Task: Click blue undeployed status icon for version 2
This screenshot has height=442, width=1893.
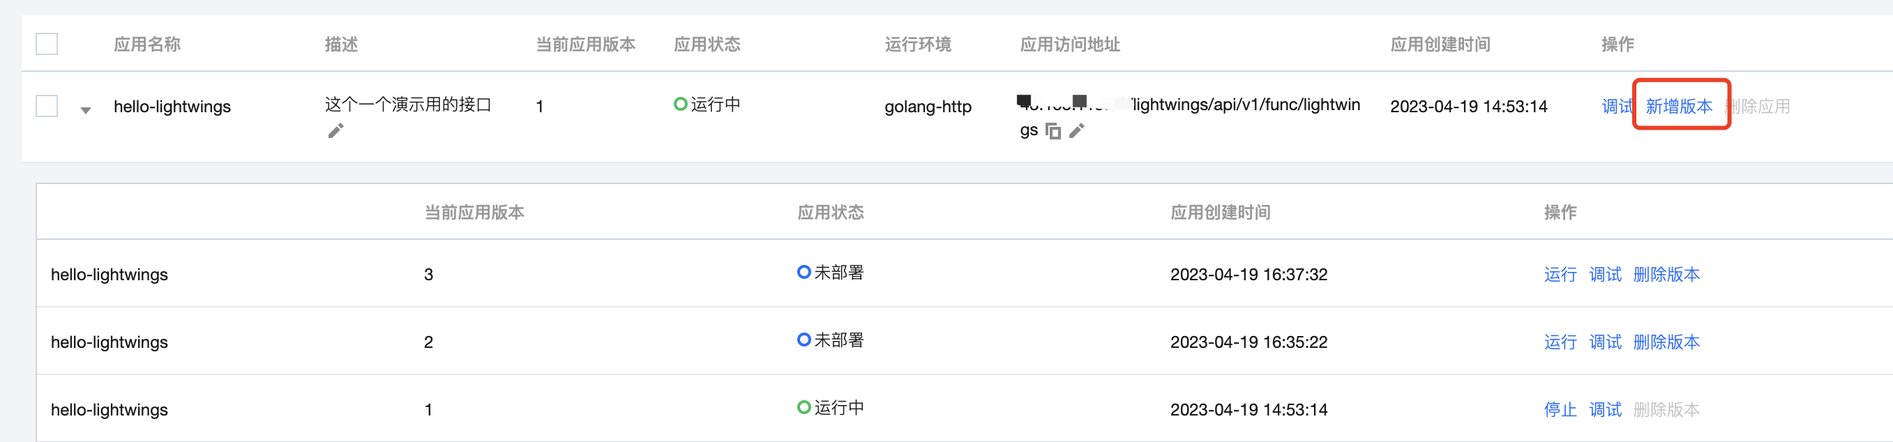Action: click(804, 340)
